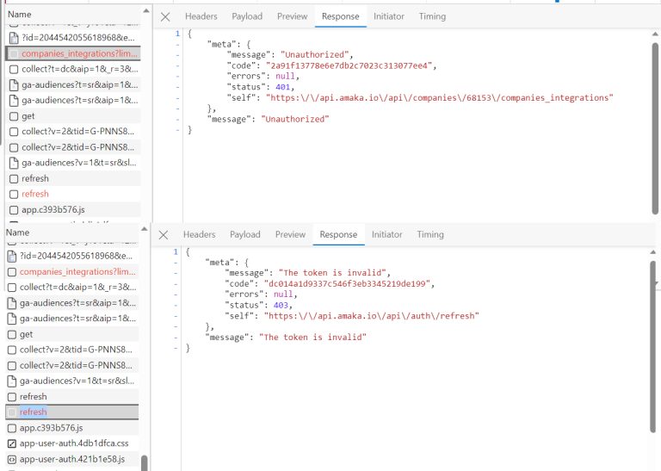Open the Payload tab in the bottom panel
This screenshot has height=471, width=661.
point(245,234)
